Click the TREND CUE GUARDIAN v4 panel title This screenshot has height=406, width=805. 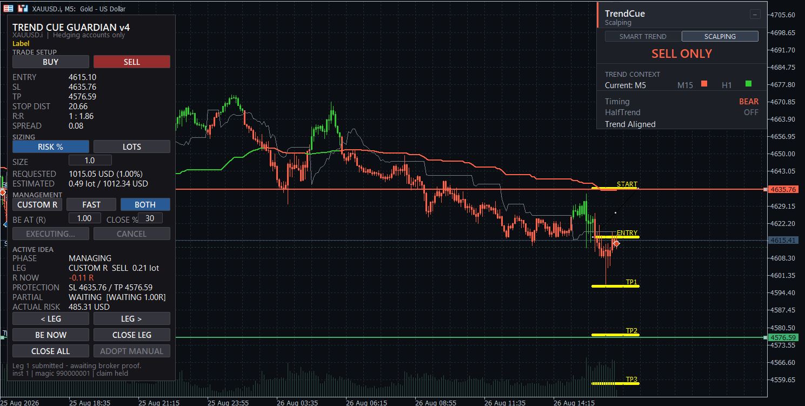pos(71,27)
